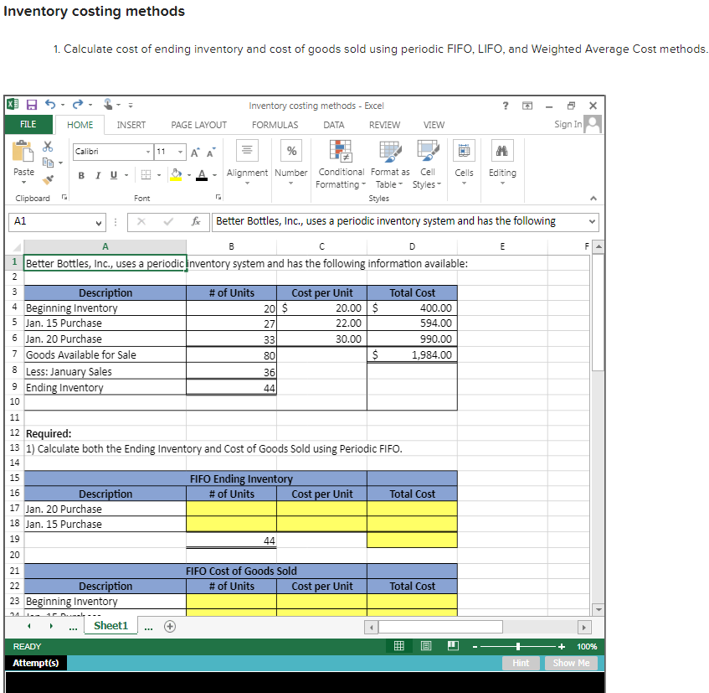Click the Percent Style number icon
The image size is (709, 693).
click(x=290, y=150)
